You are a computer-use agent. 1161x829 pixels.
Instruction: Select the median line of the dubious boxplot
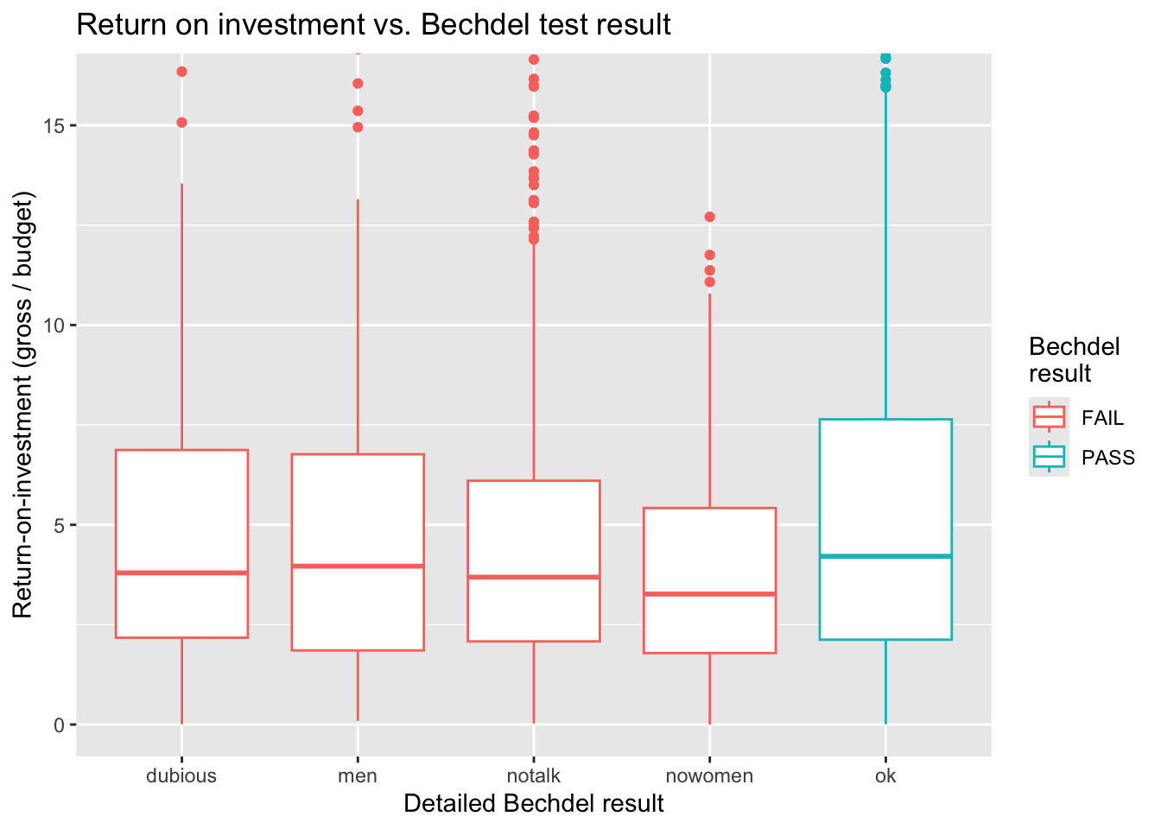pos(181,573)
